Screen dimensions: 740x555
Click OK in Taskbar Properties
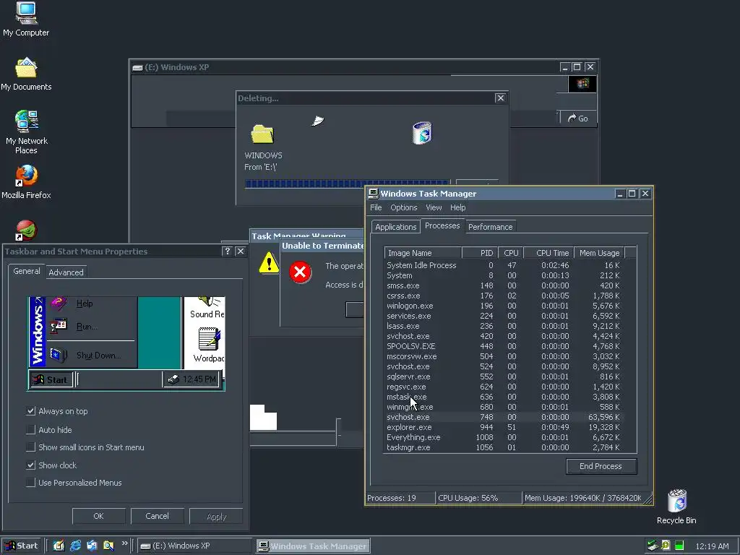[98, 516]
